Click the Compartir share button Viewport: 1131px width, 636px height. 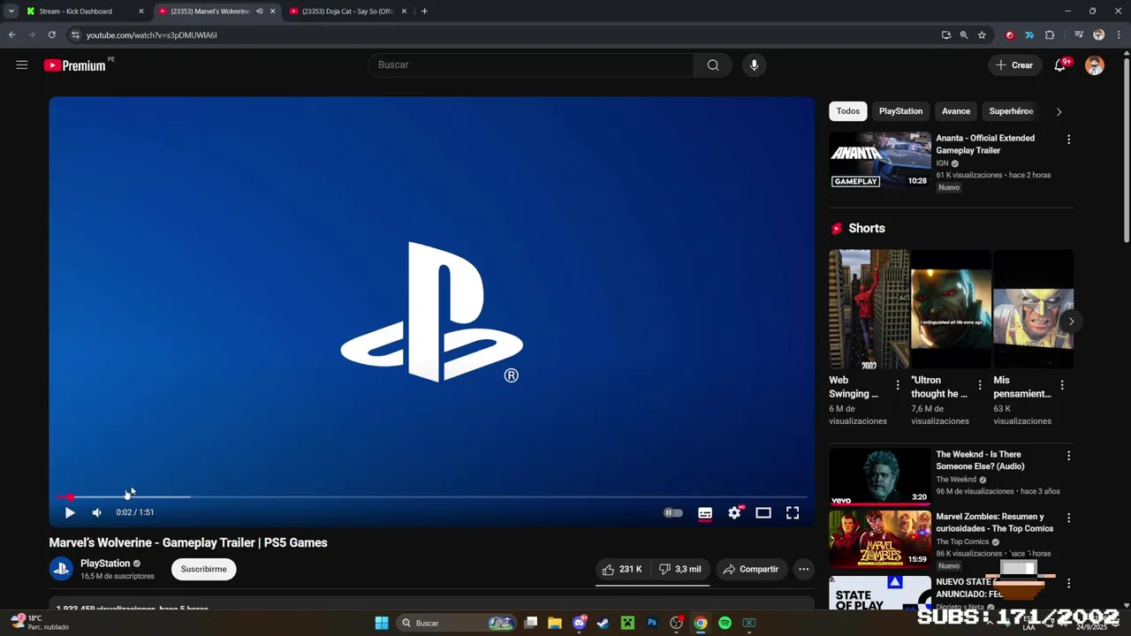(750, 569)
